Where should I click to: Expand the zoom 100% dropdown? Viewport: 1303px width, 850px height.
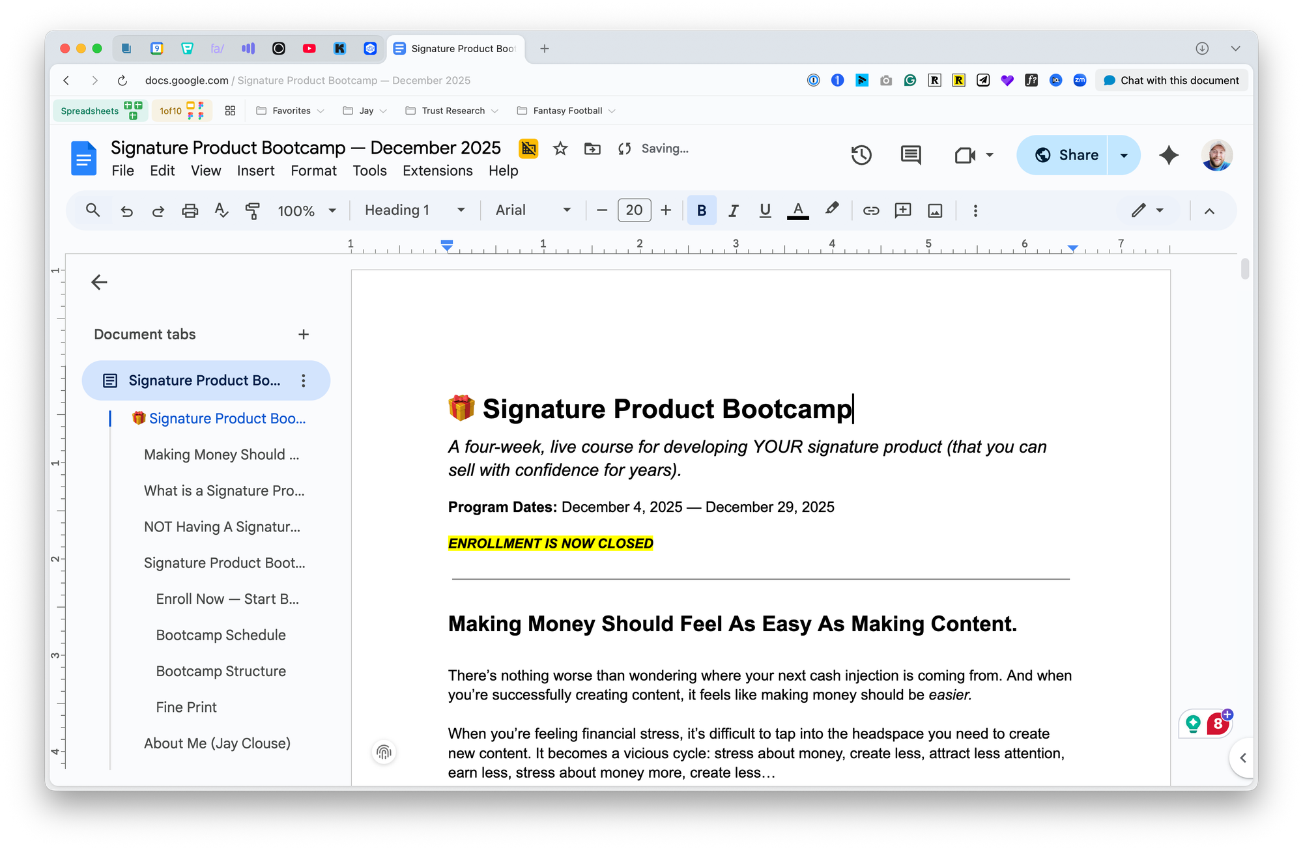pos(307,210)
